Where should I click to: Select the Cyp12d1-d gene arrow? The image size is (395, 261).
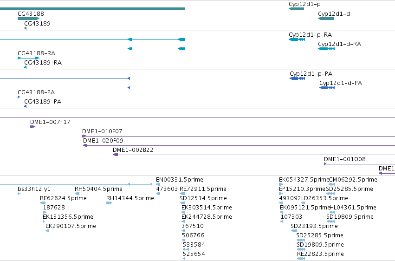(x=326, y=19)
